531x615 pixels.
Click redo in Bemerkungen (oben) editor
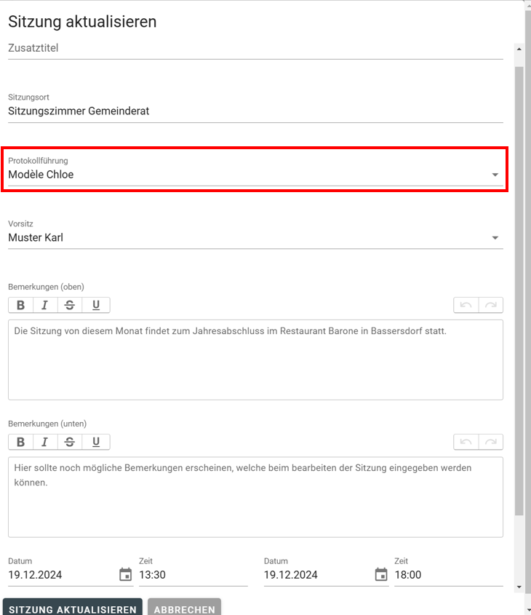491,305
